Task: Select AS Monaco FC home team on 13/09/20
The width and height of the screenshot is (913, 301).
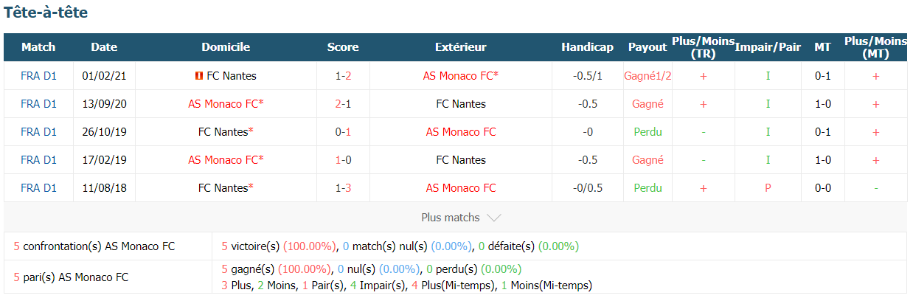Action: pos(226,104)
